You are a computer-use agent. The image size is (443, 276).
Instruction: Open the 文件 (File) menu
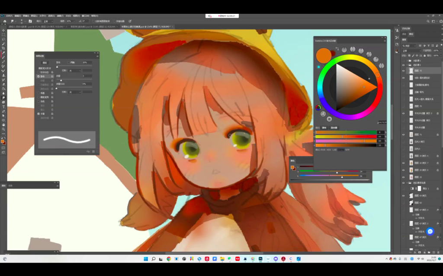[x=9, y=16]
